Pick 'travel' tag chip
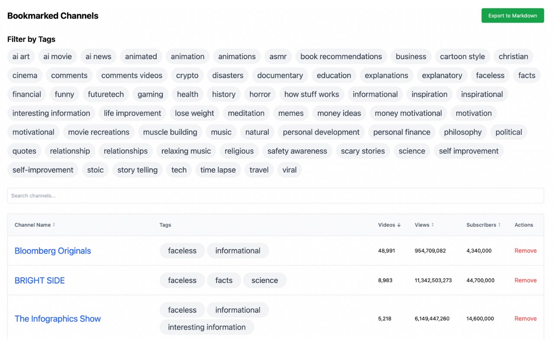 coord(259,170)
